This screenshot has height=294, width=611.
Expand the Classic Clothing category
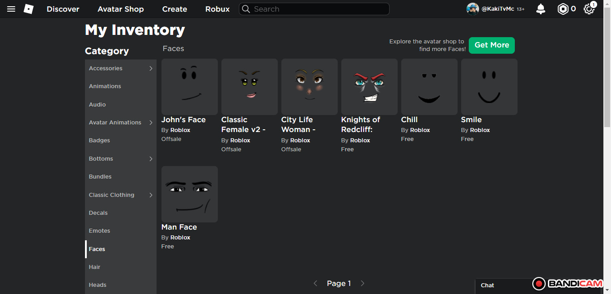(151, 195)
